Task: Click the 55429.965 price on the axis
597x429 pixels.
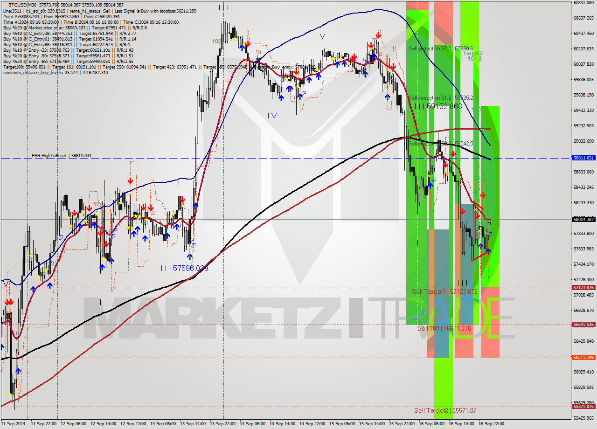Action: [583, 418]
